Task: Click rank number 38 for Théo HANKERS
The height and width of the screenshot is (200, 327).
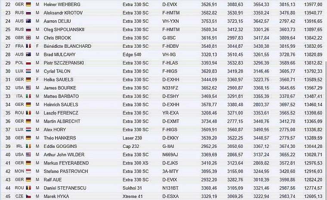Action: click(8, 138)
